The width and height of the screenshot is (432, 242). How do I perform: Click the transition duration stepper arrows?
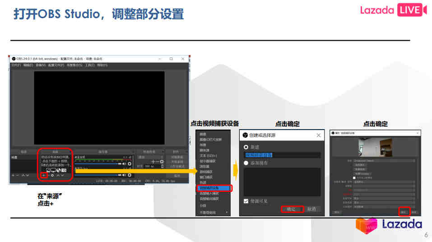click(x=162, y=166)
